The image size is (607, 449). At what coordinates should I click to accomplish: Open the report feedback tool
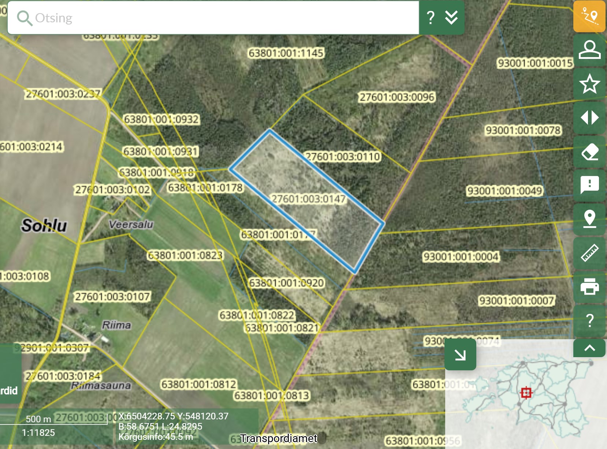pyautogui.click(x=589, y=185)
